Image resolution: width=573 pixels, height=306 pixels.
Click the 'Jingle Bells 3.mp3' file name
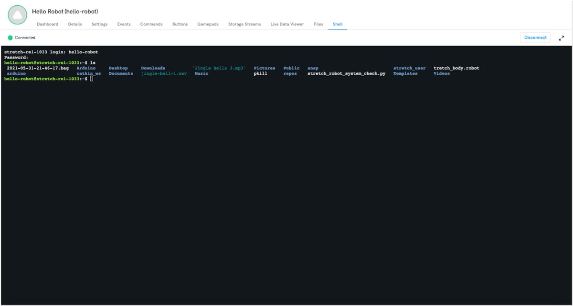(219, 68)
